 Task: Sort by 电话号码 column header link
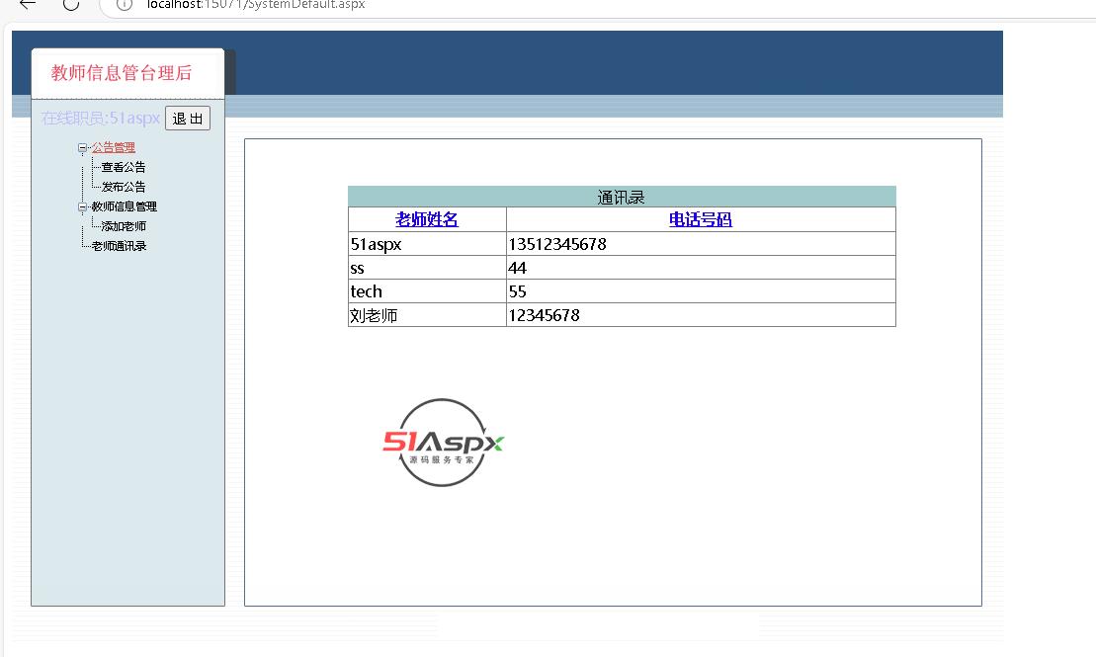(701, 219)
